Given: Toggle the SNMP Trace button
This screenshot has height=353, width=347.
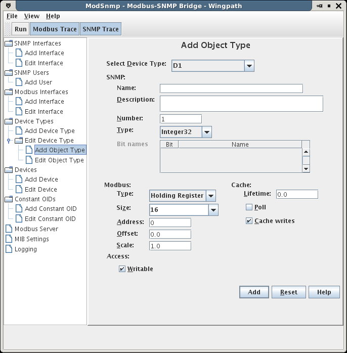Looking at the screenshot, I should 101,29.
